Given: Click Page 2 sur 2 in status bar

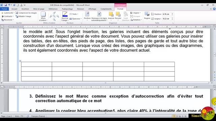Looking at the screenshot, I should [x=6, y=116].
